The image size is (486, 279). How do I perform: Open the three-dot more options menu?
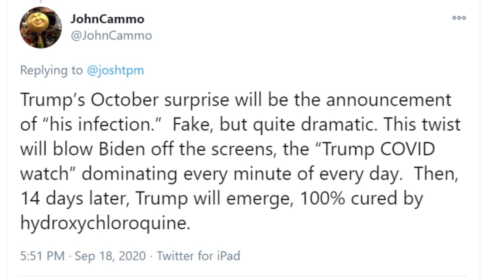pyautogui.click(x=459, y=18)
